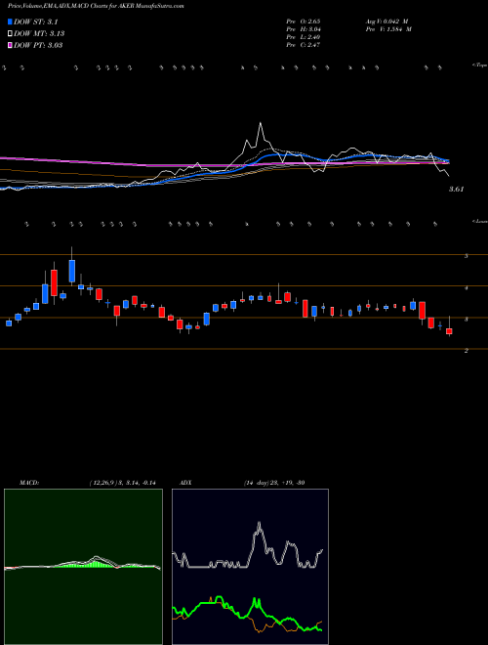This screenshot has width=488, height=645.
Task: Open the MACD histogram chart panel
Action: pyautogui.click(x=83, y=567)
